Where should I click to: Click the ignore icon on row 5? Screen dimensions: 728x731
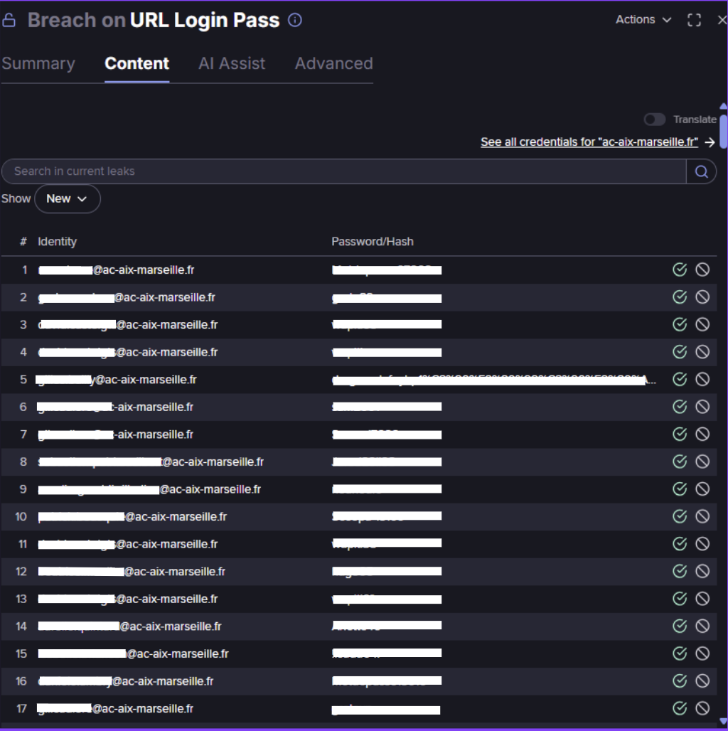702,379
